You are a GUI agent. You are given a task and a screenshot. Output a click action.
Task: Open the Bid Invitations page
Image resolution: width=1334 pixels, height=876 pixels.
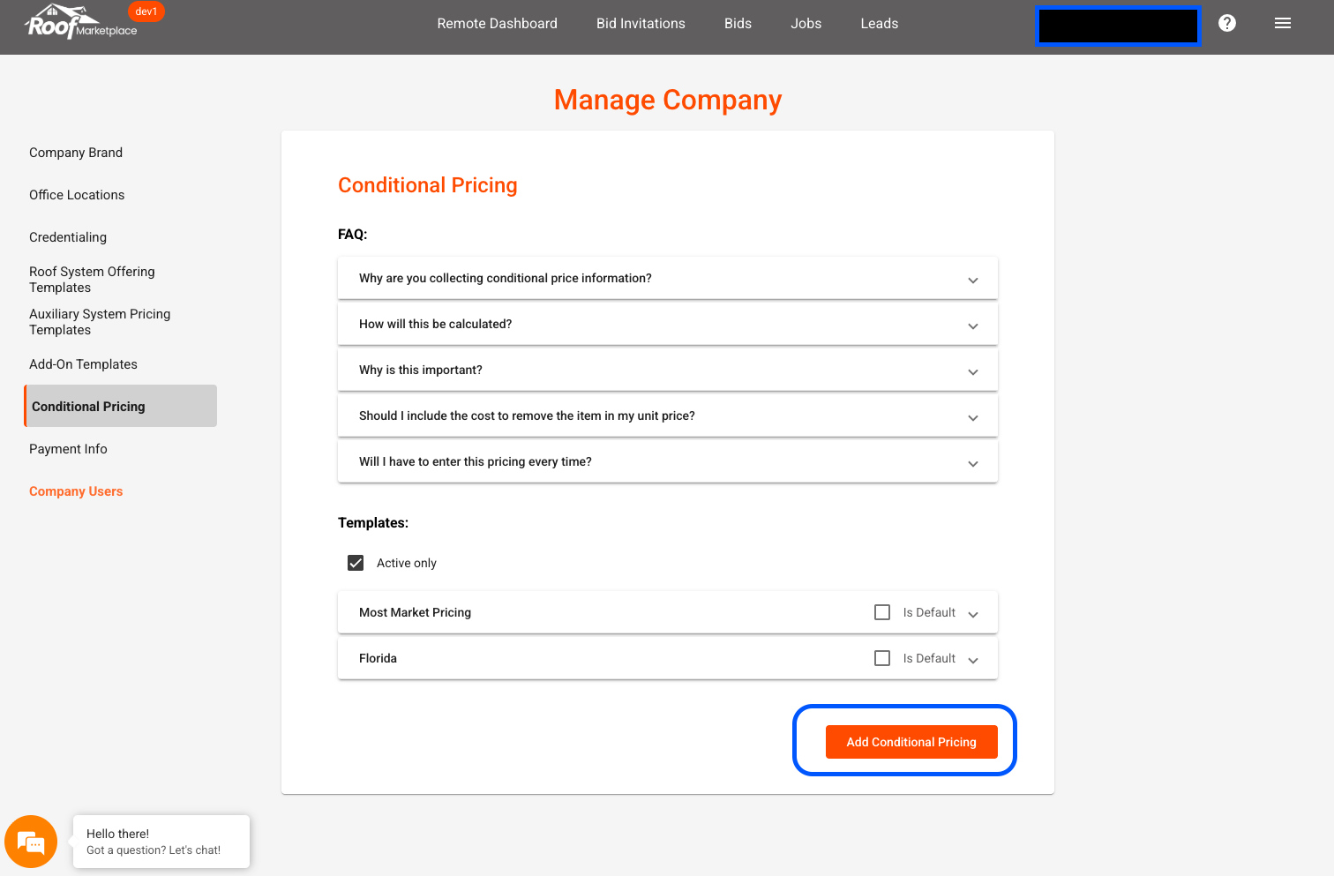[641, 24]
